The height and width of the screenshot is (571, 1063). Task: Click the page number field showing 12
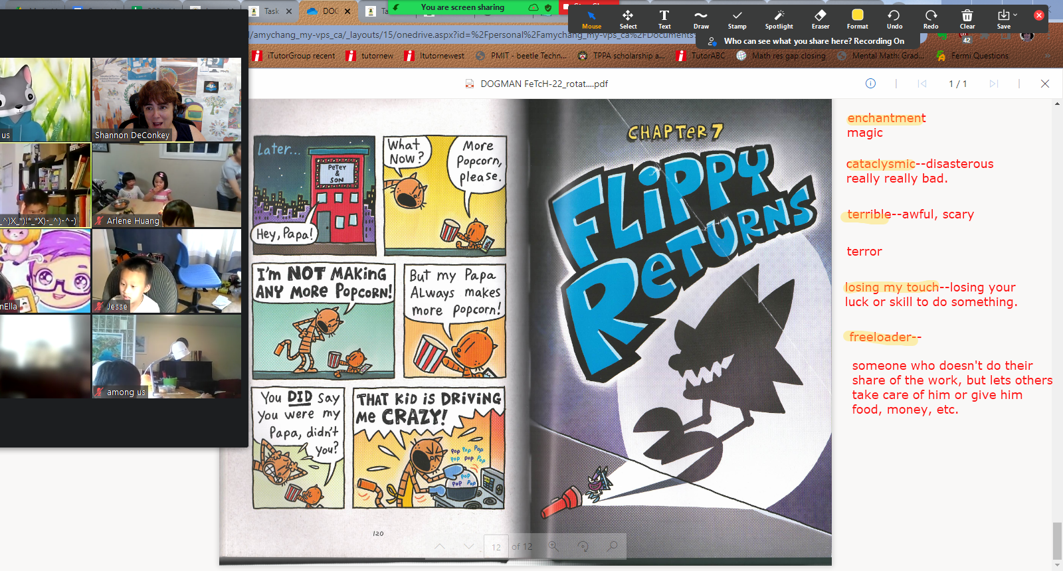496,547
